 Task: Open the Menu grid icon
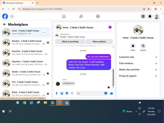click(143, 16)
